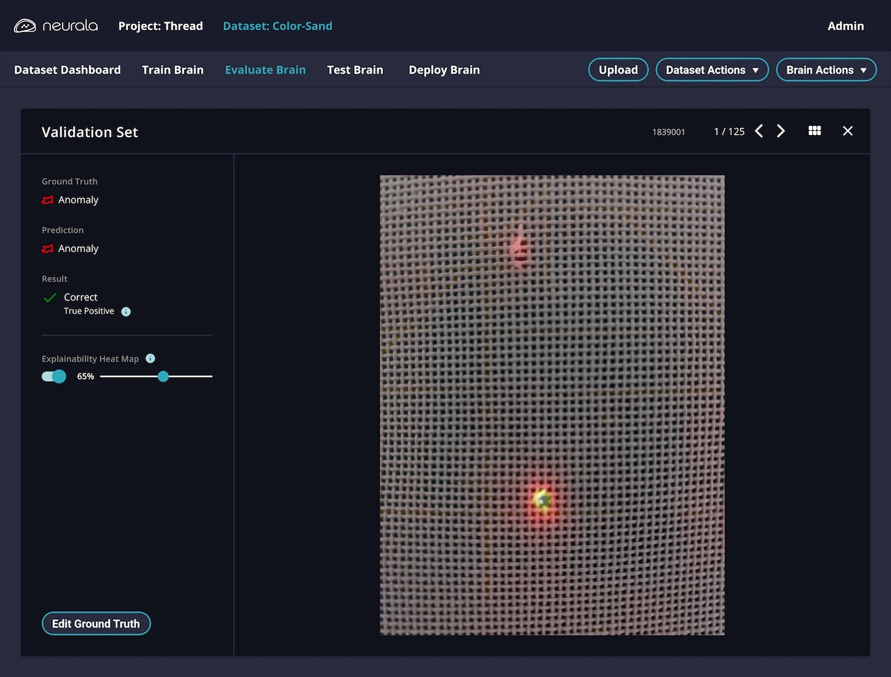Open the Explainability Heat Map info tooltip
The image size is (891, 677).
(150, 358)
